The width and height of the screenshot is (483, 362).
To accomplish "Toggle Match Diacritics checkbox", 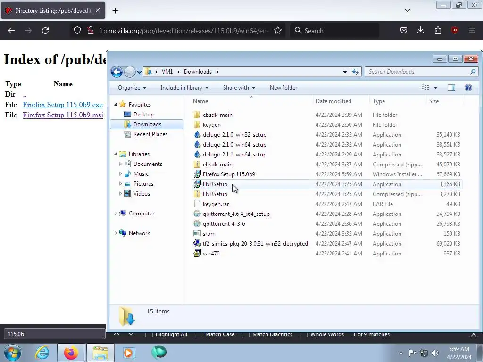I will (x=245, y=334).
